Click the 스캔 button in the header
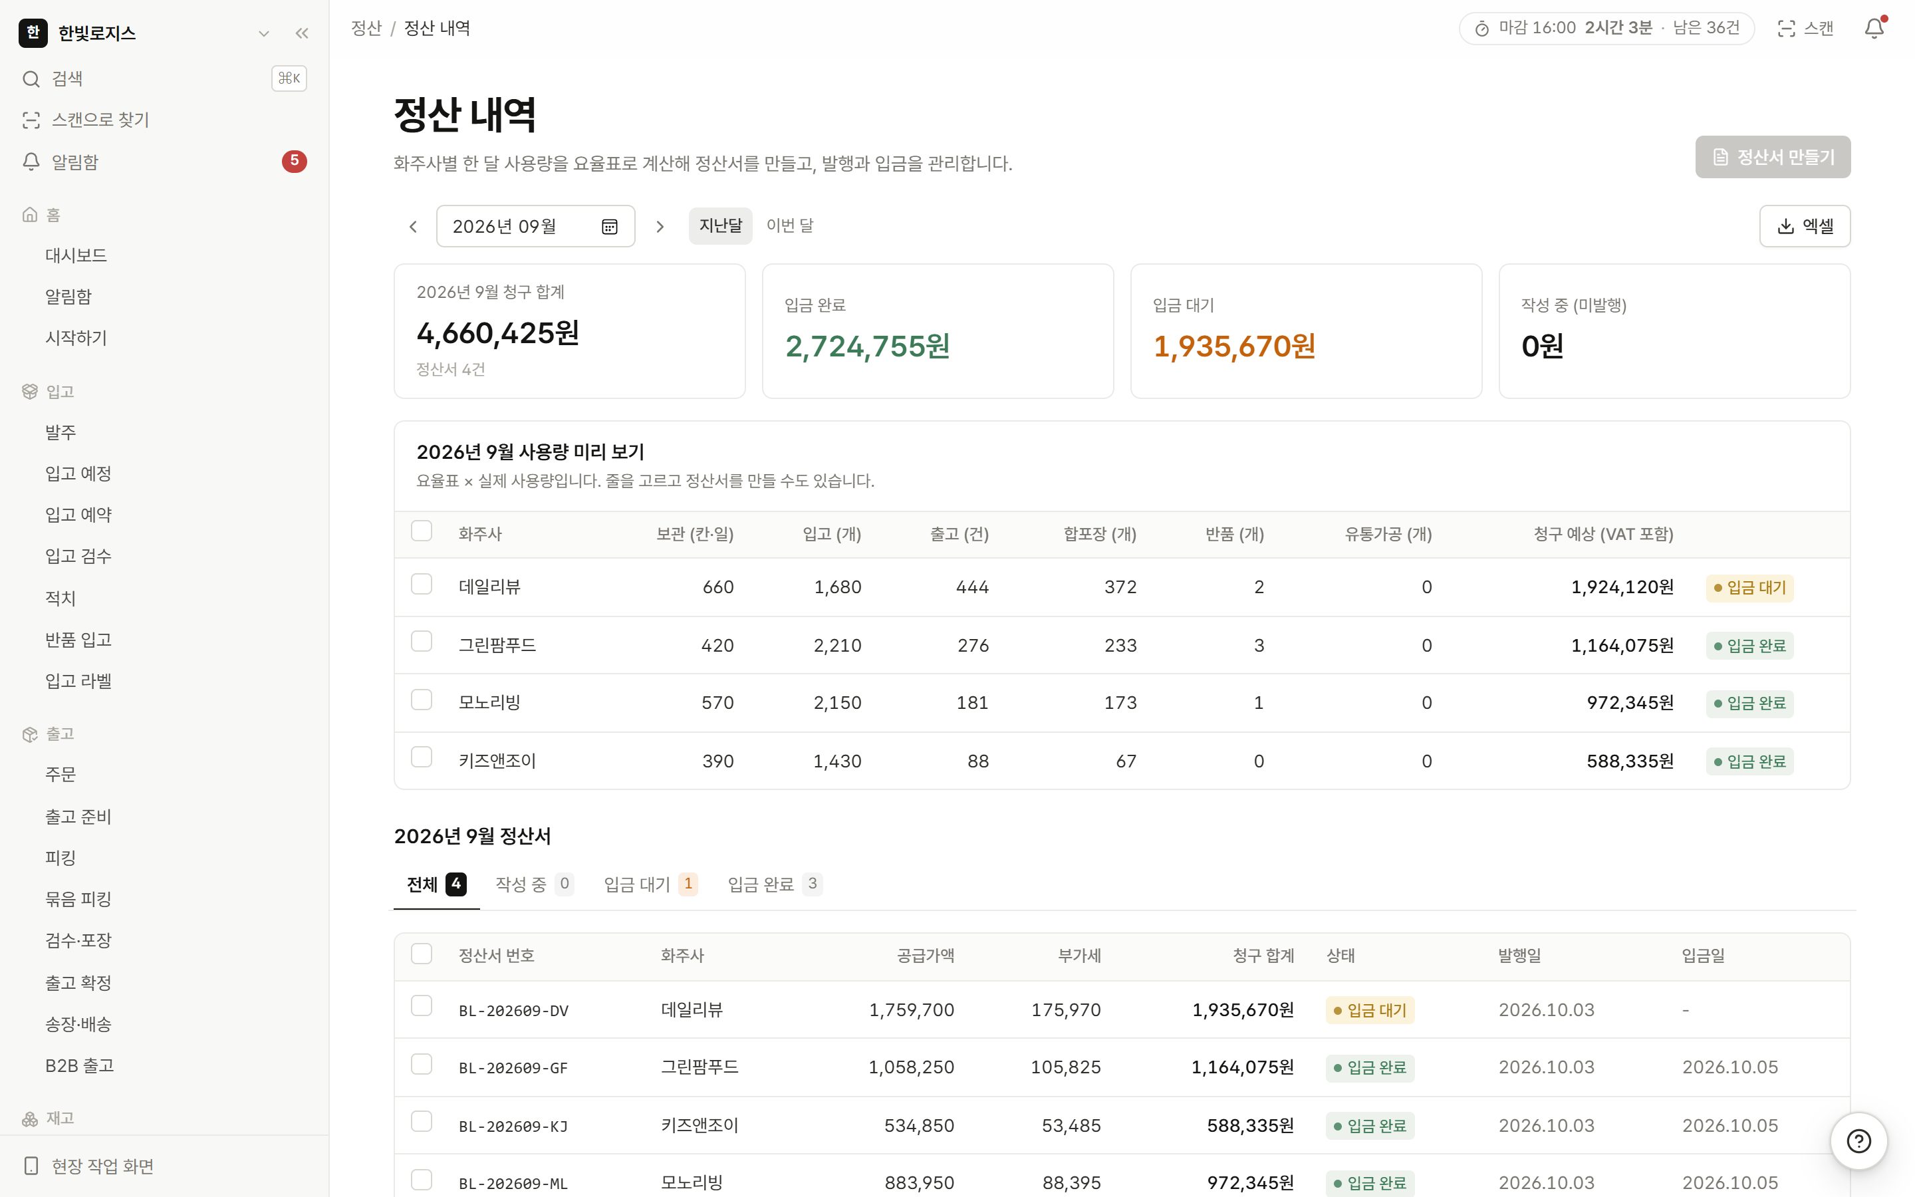Image resolution: width=1915 pixels, height=1197 pixels. 1806,29
